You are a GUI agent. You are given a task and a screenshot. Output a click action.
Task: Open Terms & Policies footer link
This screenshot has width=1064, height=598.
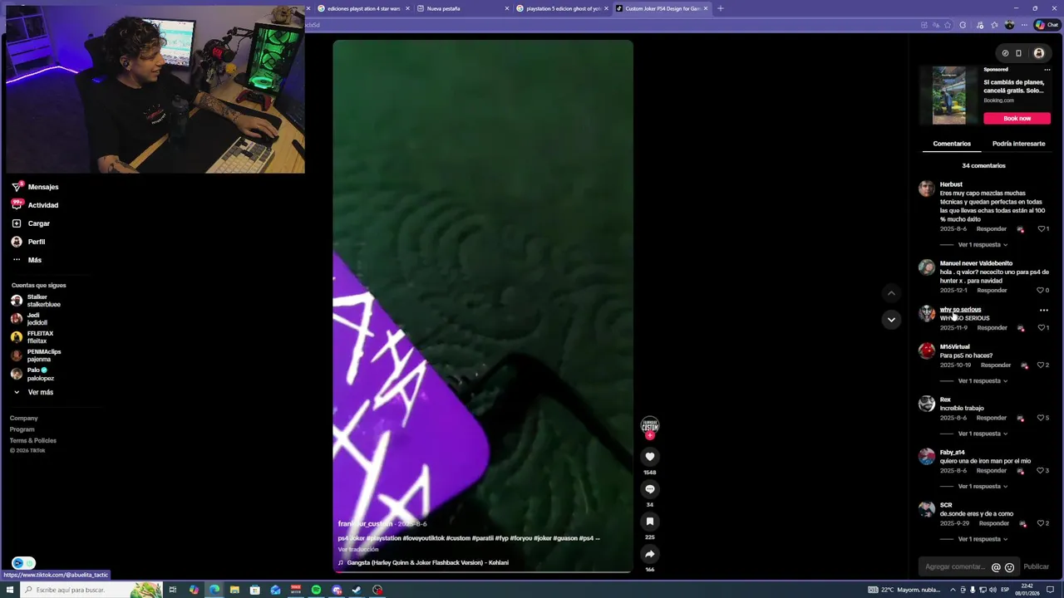tap(32, 440)
